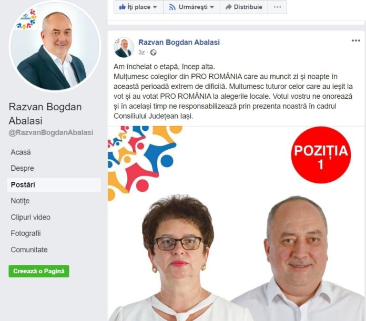Open the three-dots page options button
The width and height of the screenshot is (366, 321).
click(x=277, y=7)
